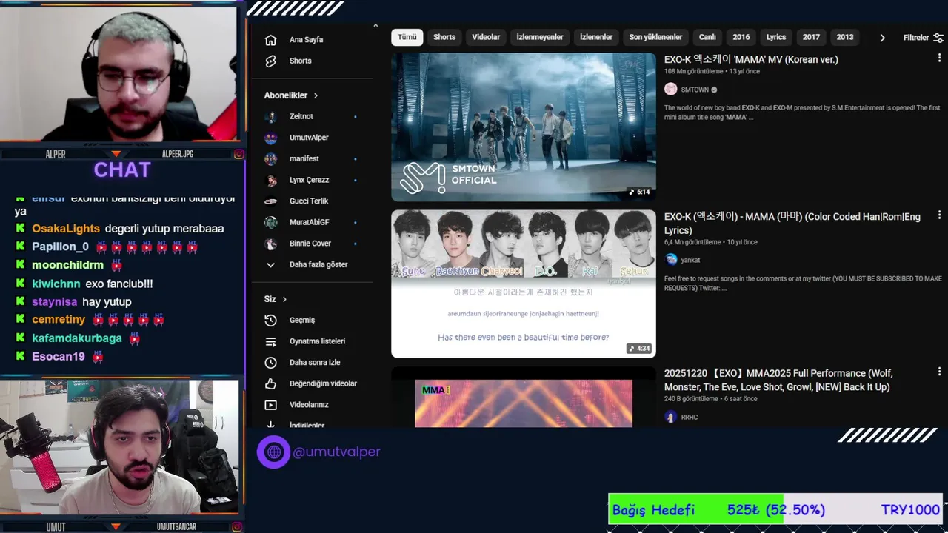Open the Shorts sidebar icon
948x533 pixels.
tap(270, 61)
